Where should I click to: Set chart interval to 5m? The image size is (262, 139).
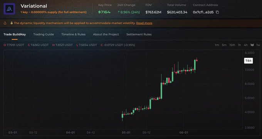[224, 45]
